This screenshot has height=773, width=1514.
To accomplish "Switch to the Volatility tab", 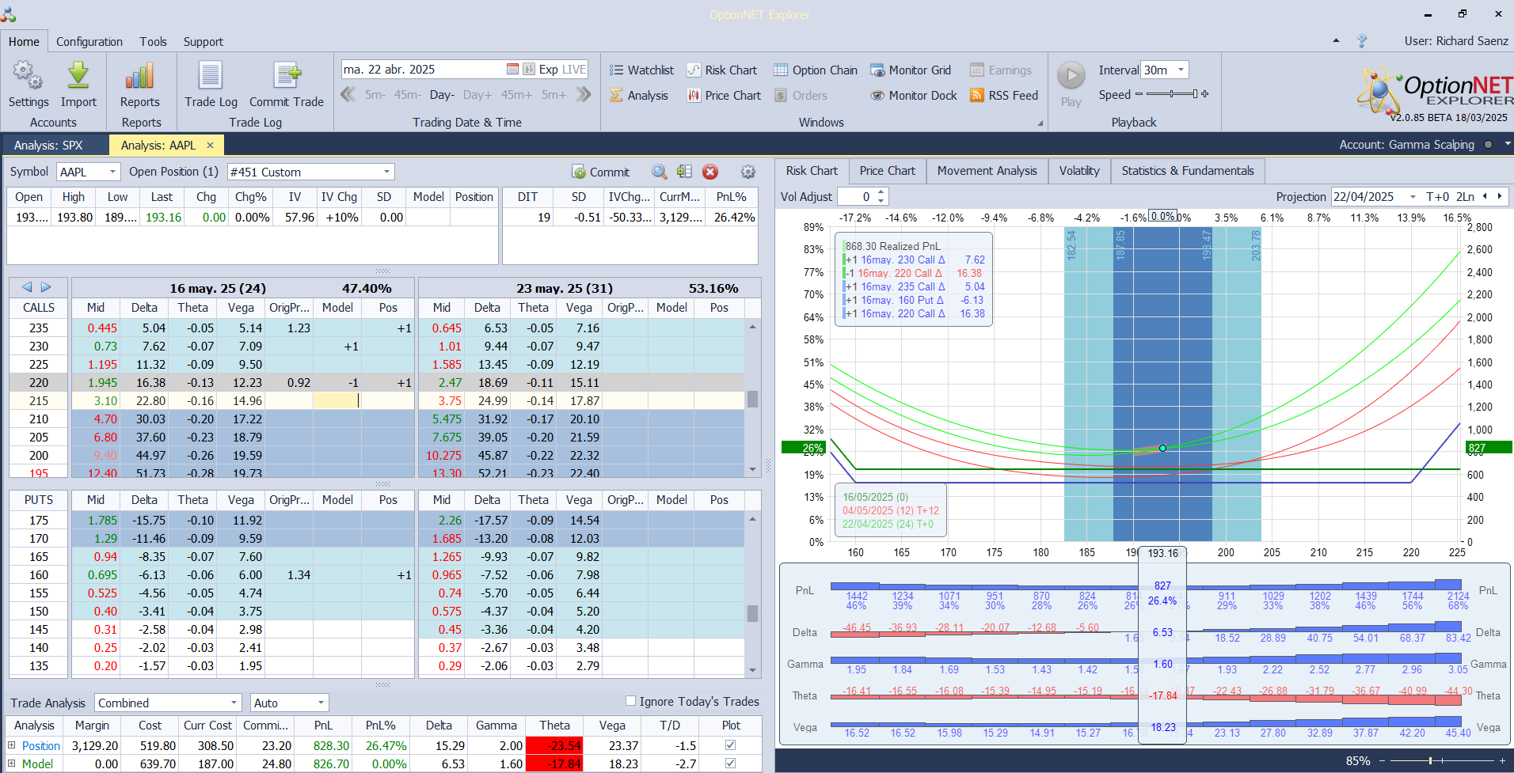I will click(1078, 171).
